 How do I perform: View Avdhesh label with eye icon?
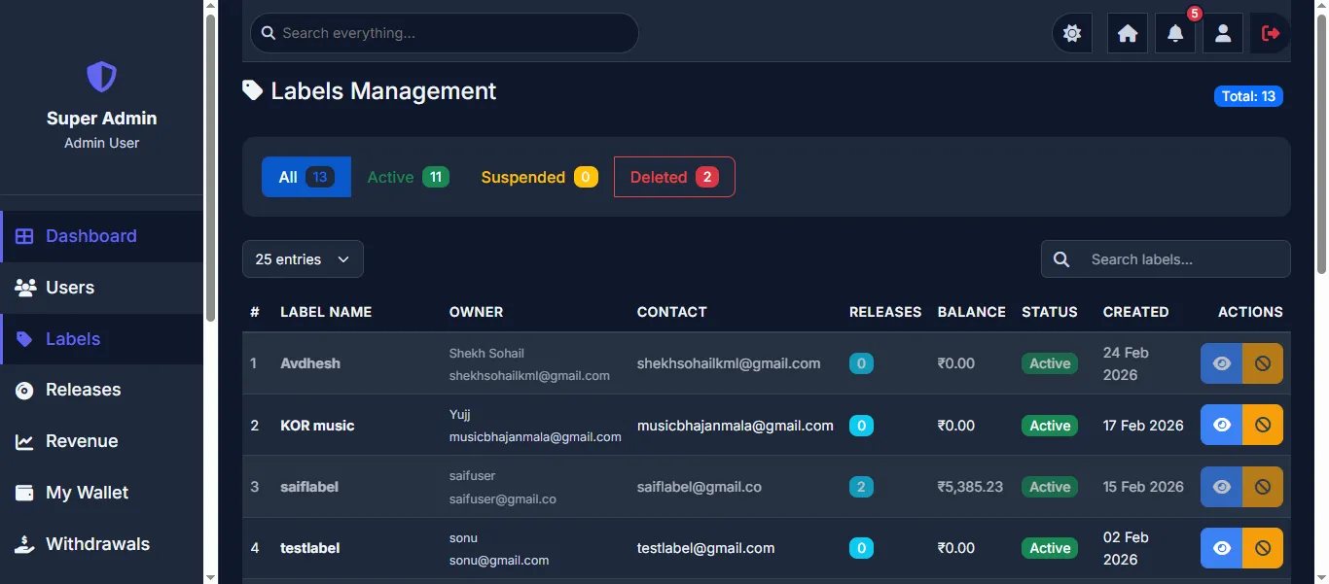(1222, 363)
